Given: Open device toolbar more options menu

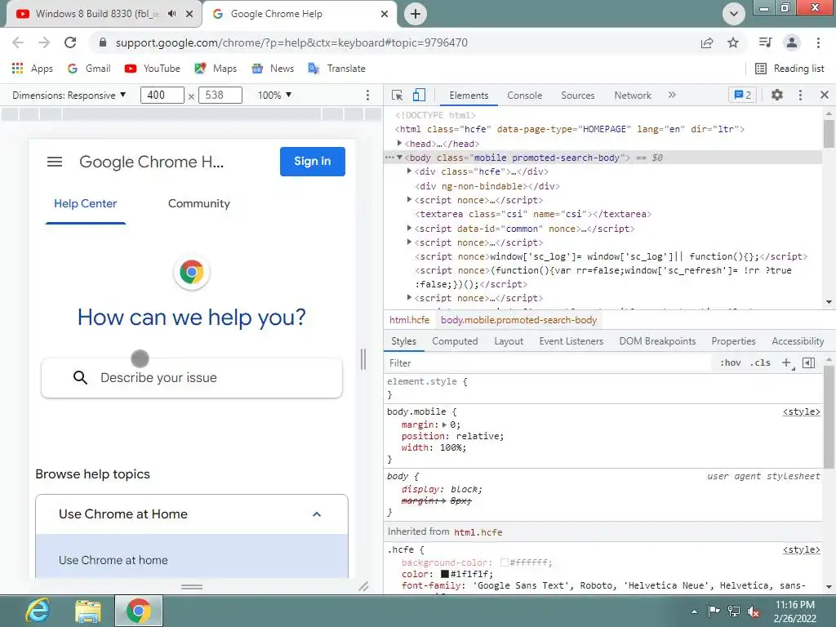Looking at the screenshot, I should point(367,95).
